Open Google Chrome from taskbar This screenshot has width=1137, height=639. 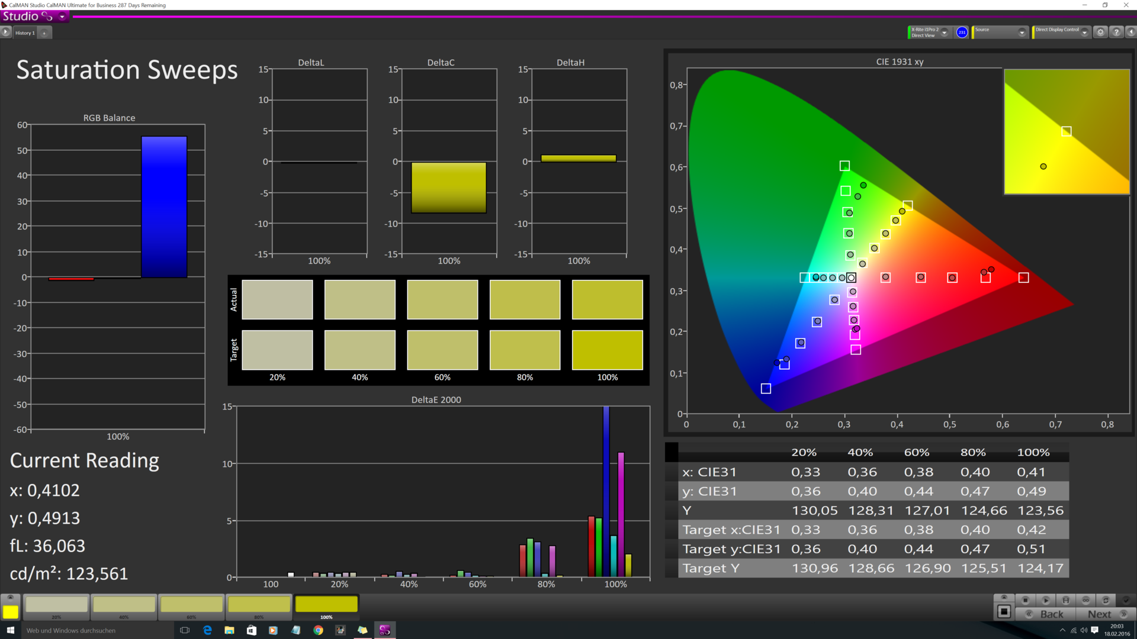pos(318,630)
